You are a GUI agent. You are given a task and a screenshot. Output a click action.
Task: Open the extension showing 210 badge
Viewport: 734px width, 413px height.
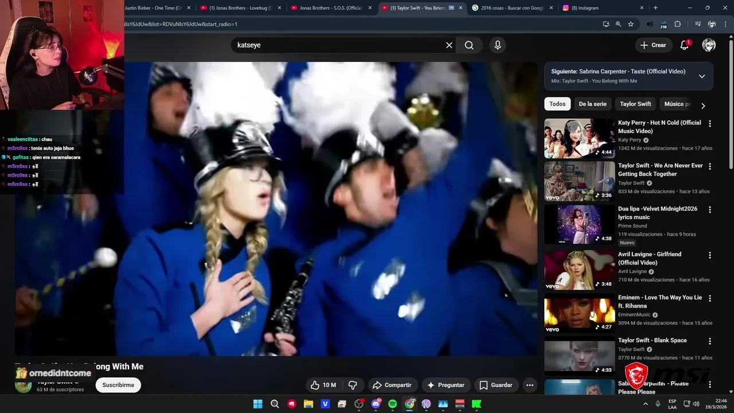pyautogui.click(x=663, y=25)
